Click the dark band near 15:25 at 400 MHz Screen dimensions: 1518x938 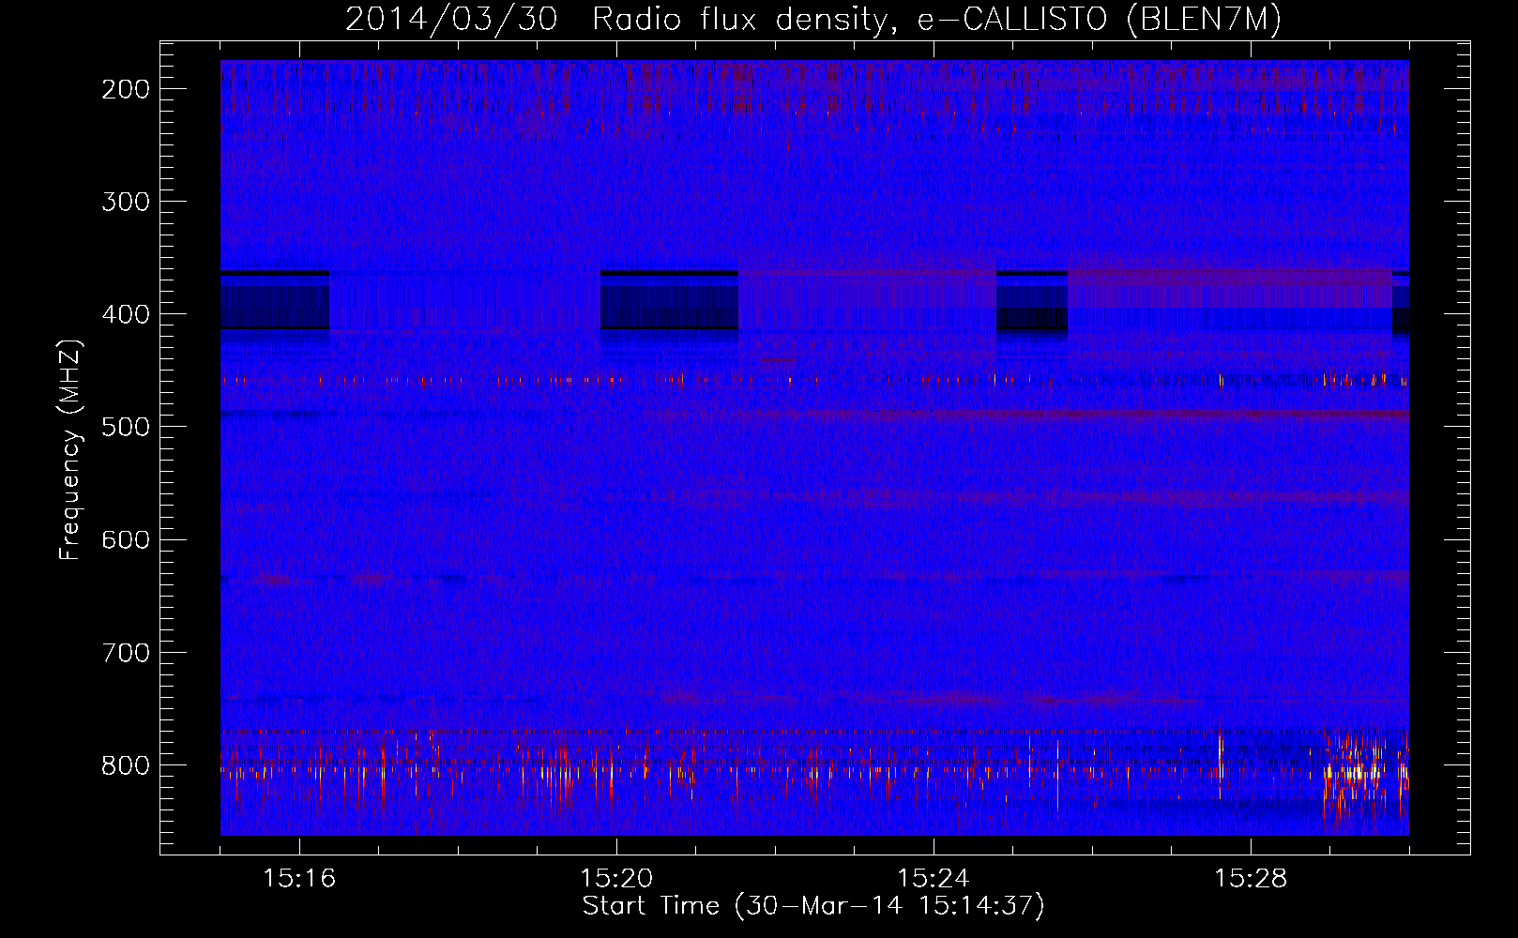pyautogui.click(x=1031, y=301)
